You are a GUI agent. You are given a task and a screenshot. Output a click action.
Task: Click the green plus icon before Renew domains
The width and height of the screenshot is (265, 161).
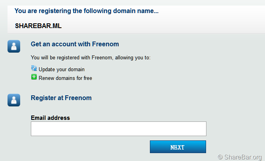34,77
